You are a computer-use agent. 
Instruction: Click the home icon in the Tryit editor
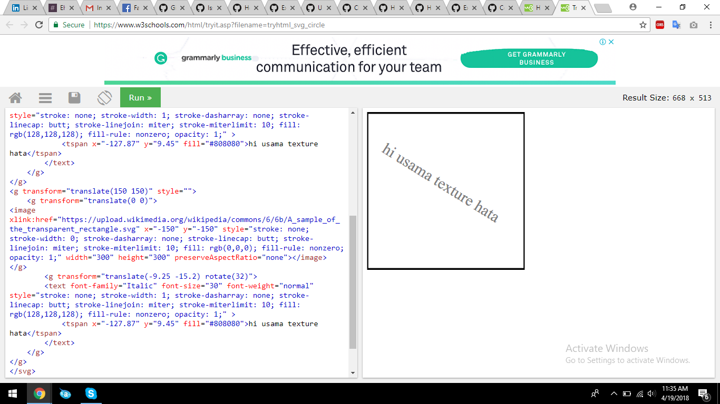tap(15, 97)
